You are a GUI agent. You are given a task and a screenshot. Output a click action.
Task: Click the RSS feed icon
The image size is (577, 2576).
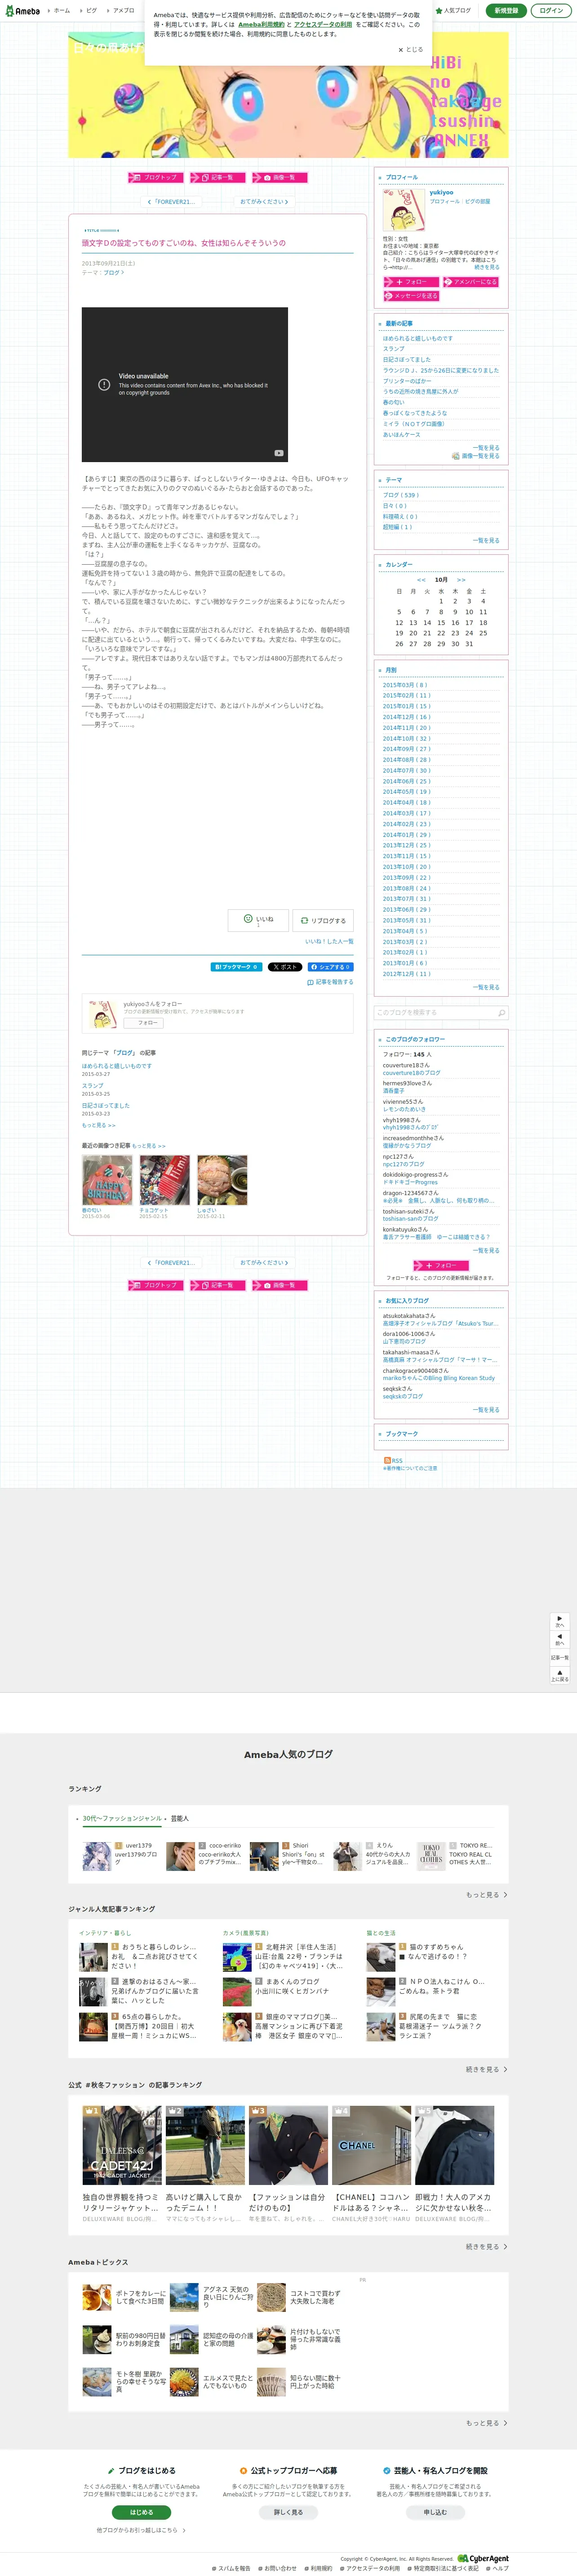point(387,1460)
